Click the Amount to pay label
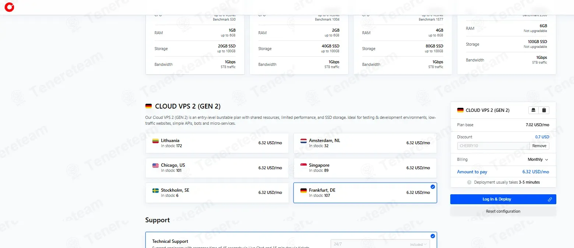The image size is (574, 248). [472, 172]
